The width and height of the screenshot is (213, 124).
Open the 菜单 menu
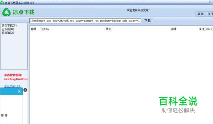click(x=200, y=14)
